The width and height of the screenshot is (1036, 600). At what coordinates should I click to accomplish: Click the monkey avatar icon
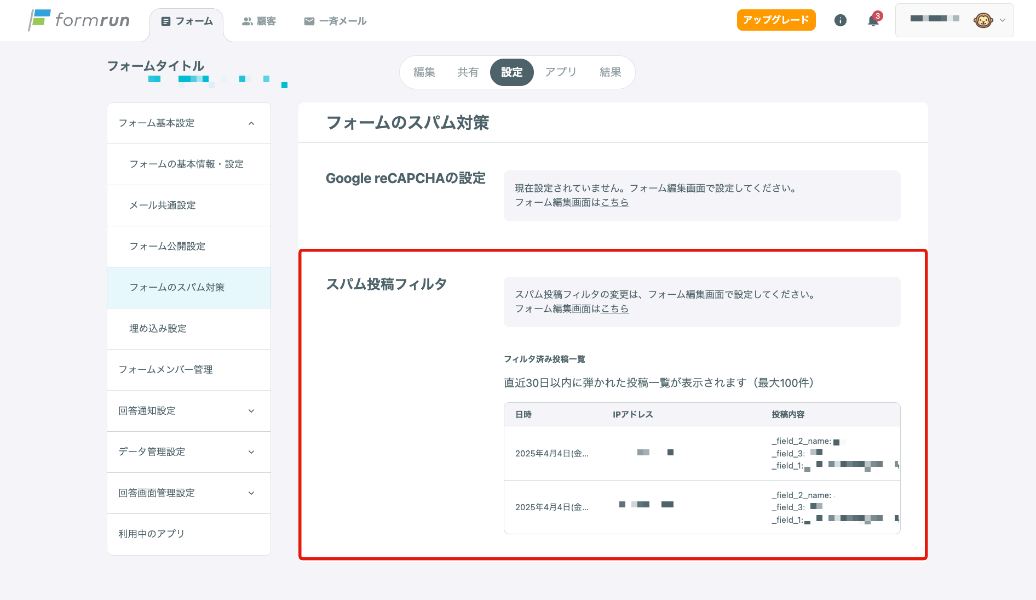pos(983,20)
